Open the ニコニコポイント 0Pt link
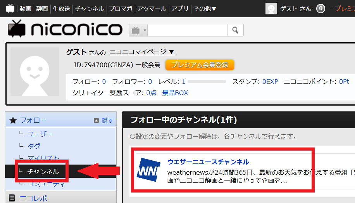Viewport: 355px width, 203px height. coord(344,82)
